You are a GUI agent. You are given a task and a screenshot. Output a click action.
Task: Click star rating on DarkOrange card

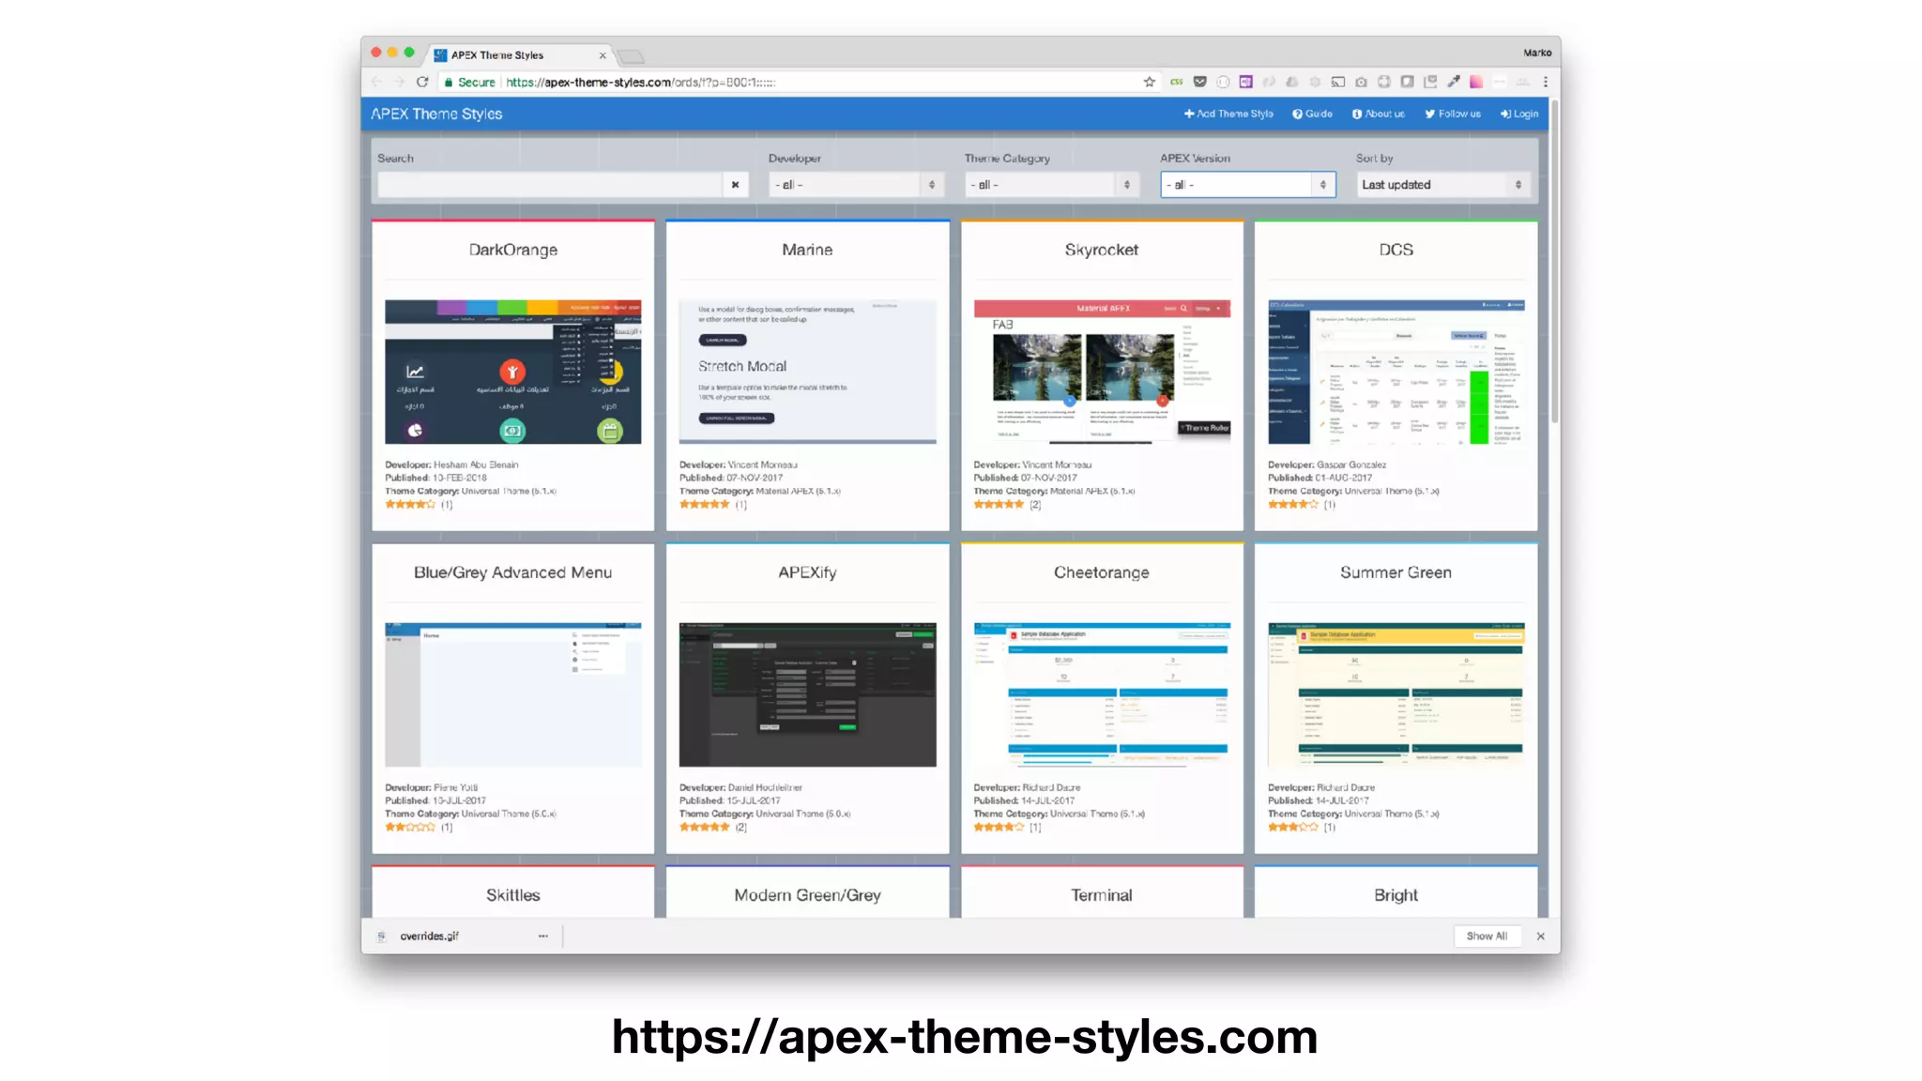[410, 505]
